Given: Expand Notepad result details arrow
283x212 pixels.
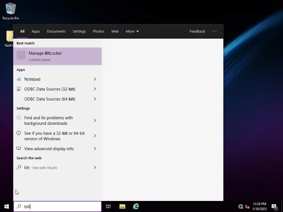Looking at the screenshot, I should (x=95, y=79).
